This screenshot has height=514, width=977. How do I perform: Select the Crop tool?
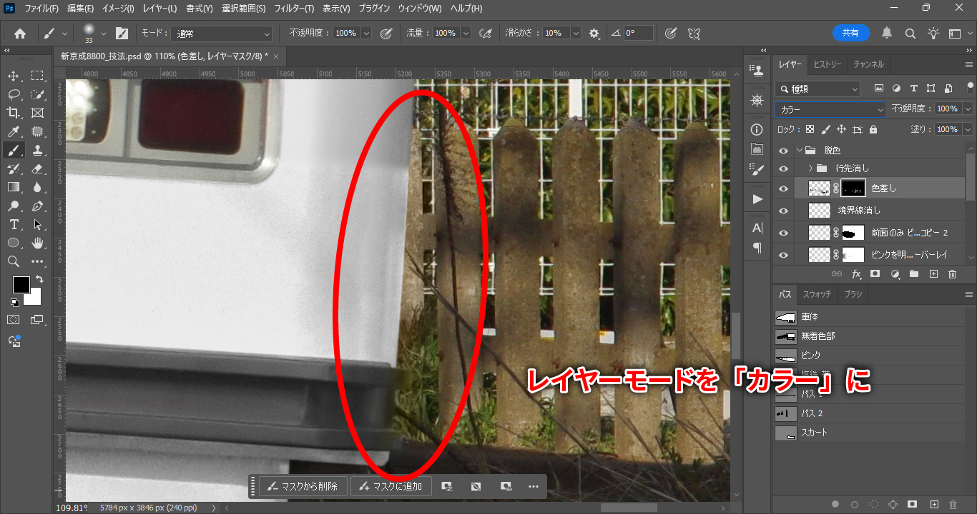click(14, 113)
